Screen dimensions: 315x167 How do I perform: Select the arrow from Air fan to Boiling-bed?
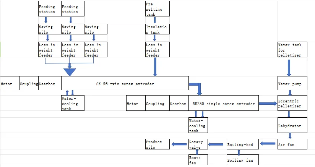(268, 144)
